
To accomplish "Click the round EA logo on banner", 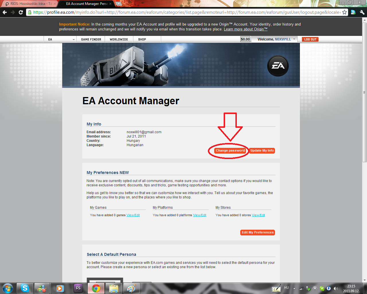I will (x=278, y=66).
